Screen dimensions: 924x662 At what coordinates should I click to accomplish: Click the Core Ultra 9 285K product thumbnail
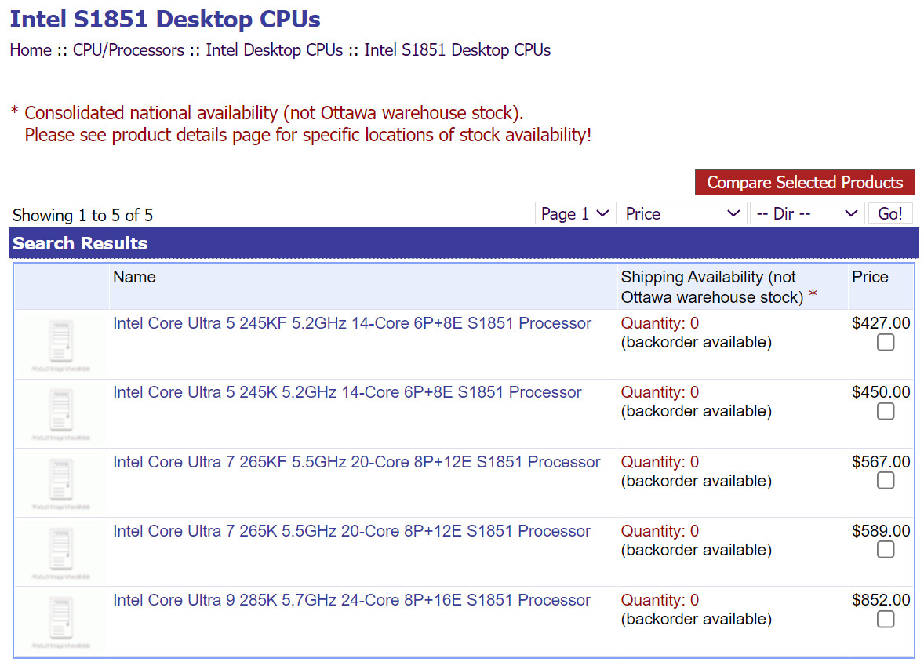pyautogui.click(x=61, y=620)
